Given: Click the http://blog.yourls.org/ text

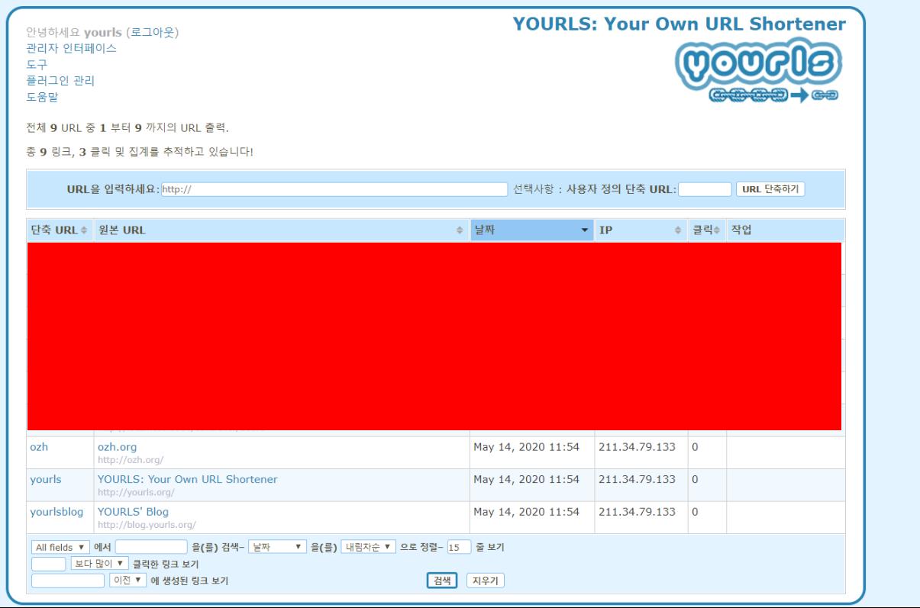Looking at the screenshot, I should click(x=147, y=525).
